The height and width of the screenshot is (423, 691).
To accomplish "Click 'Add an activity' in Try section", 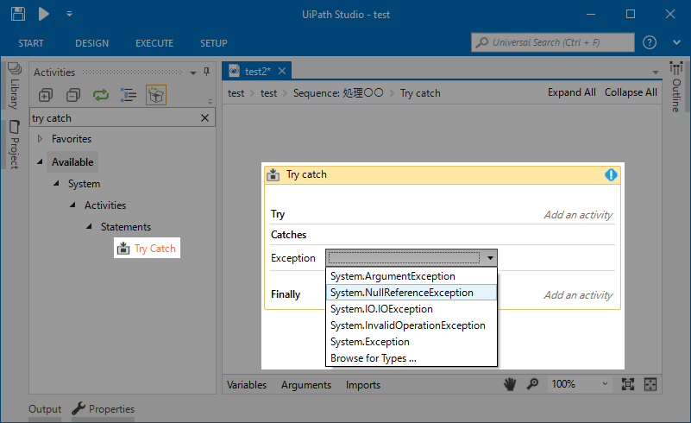I will (x=578, y=215).
